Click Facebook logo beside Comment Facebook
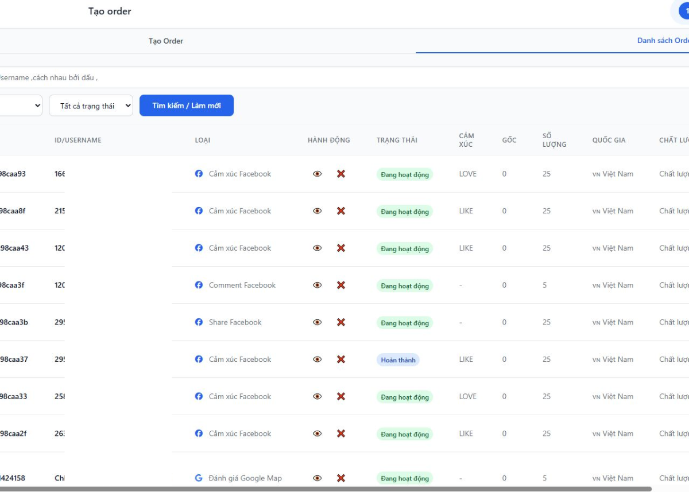 [x=199, y=285]
